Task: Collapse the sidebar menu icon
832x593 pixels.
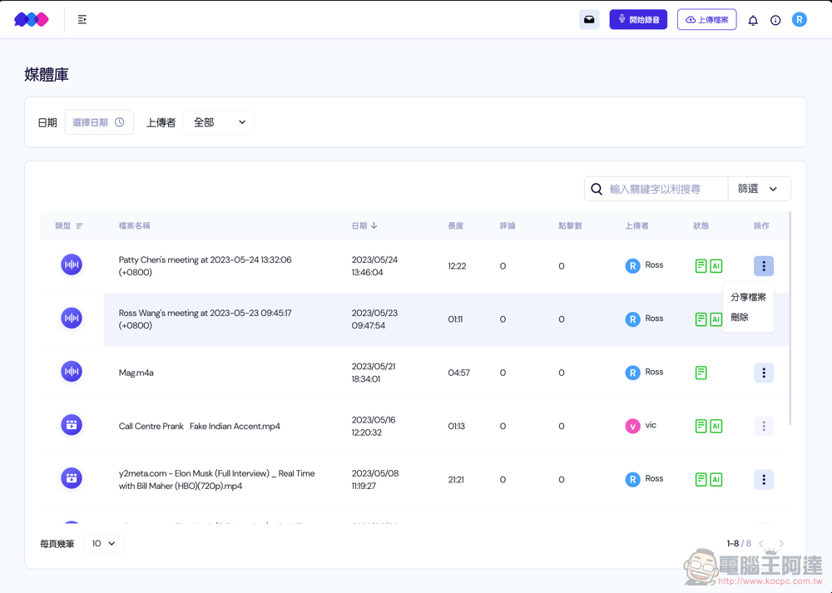Action: pos(82,19)
